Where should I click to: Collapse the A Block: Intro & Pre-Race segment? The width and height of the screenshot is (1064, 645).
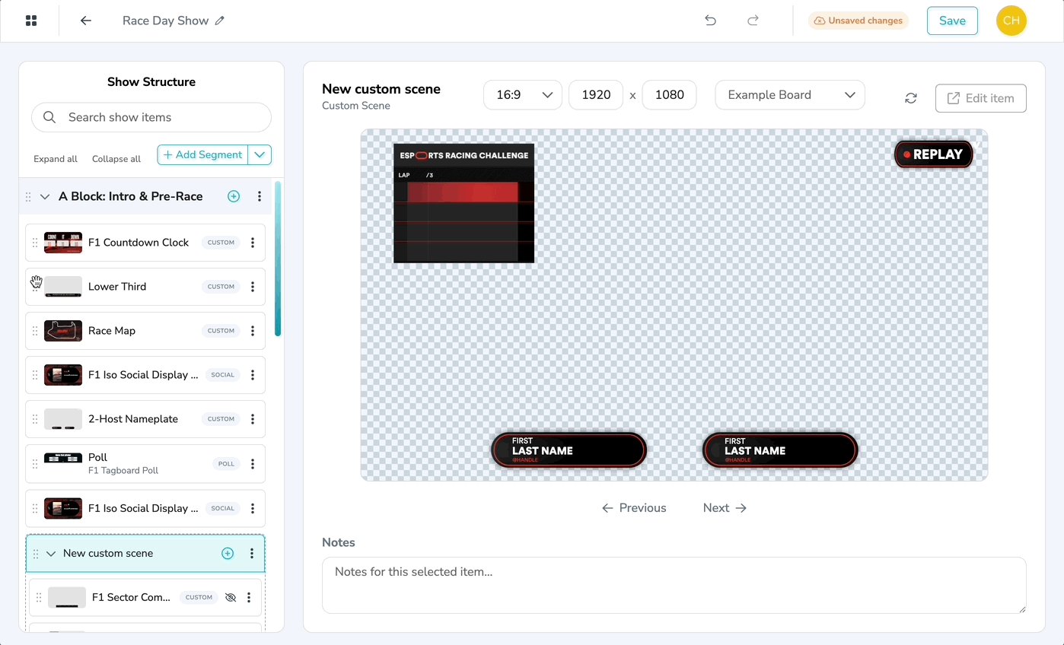pyautogui.click(x=45, y=196)
